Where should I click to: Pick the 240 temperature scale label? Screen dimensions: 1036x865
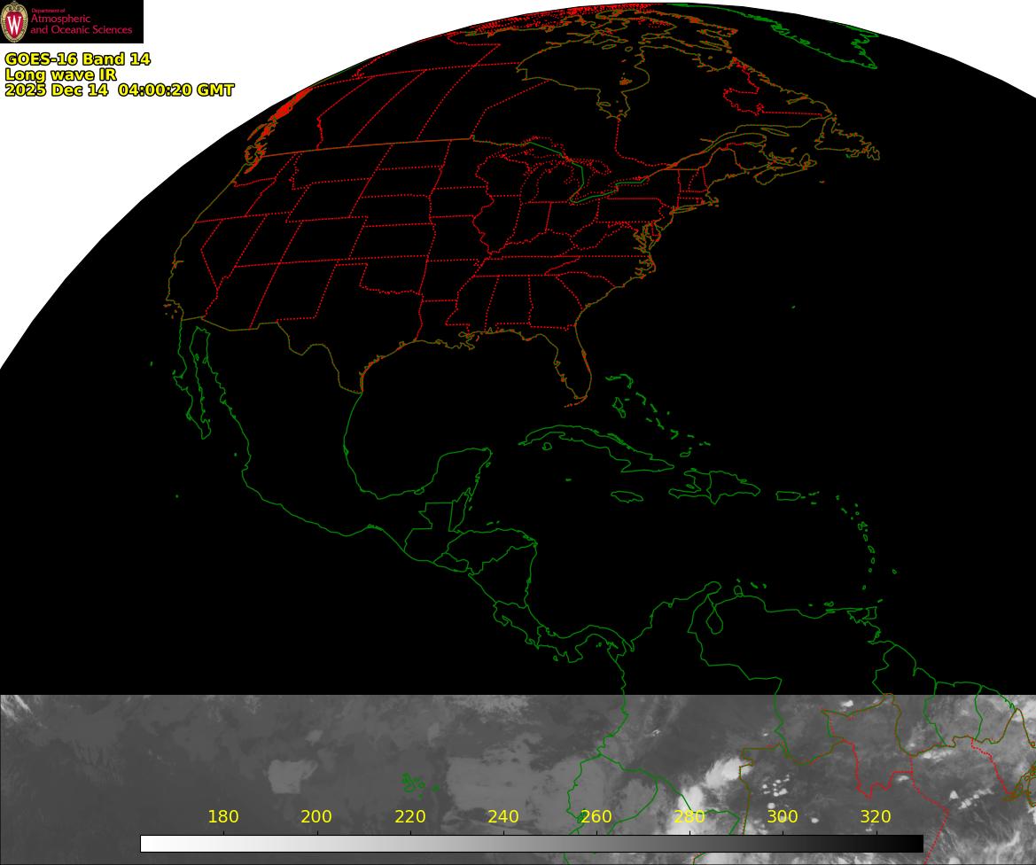point(503,817)
